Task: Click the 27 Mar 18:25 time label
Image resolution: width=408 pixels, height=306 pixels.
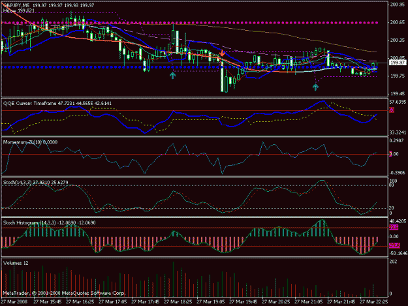Action: click(178, 301)
